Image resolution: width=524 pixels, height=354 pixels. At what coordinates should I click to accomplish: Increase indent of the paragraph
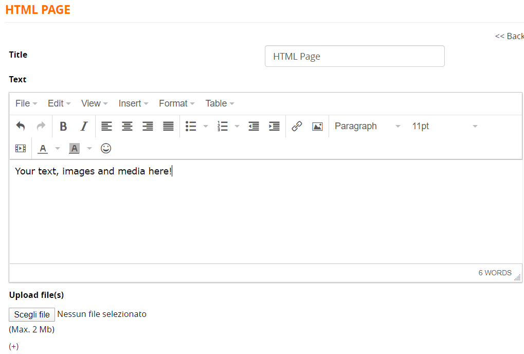point(274,126)
